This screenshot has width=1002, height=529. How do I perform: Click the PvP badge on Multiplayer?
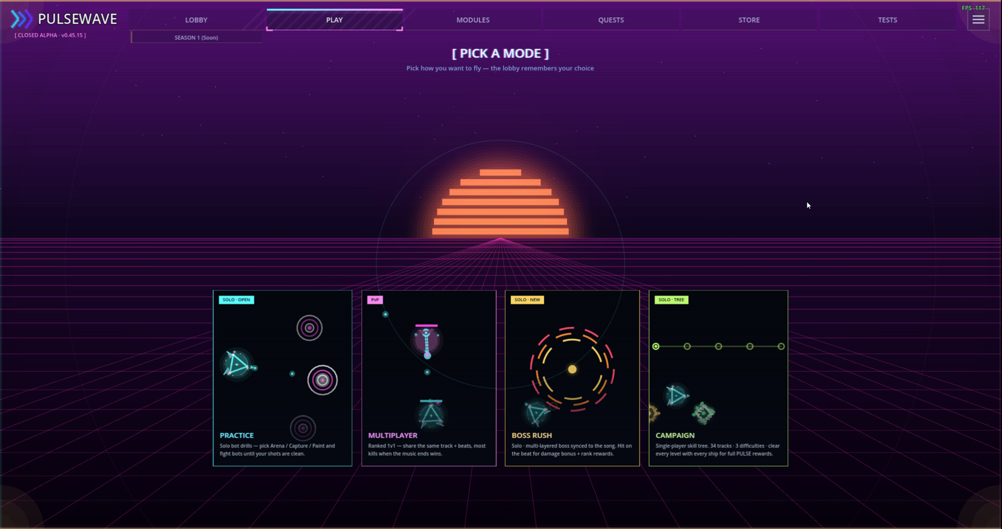pos(375,300)
